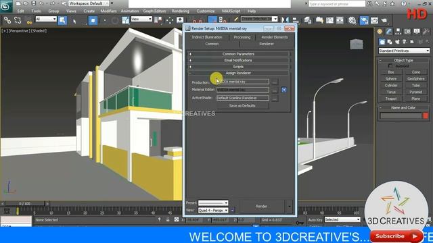
Task: Open the Render Setup toolbar icon
Action: click(364, 20)
